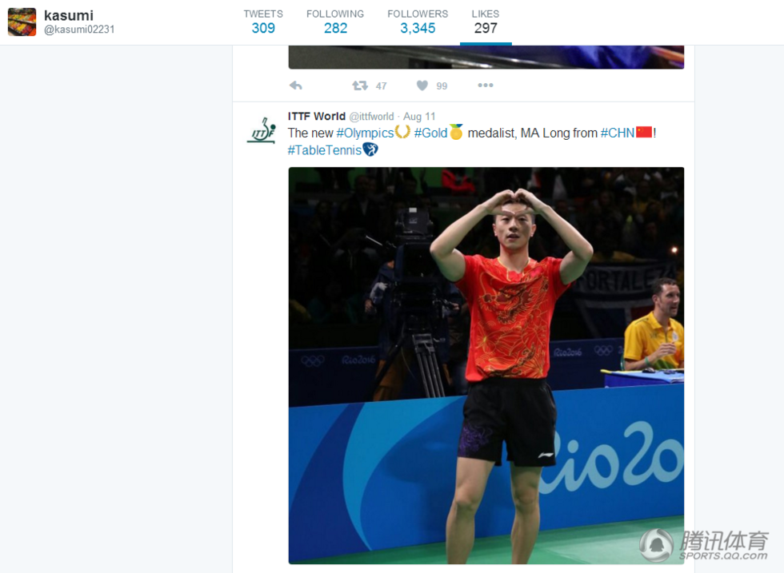Click the ITTF World logo avatar
The image size is (784, 573).
pyautogui.click(x=262, y=131)
